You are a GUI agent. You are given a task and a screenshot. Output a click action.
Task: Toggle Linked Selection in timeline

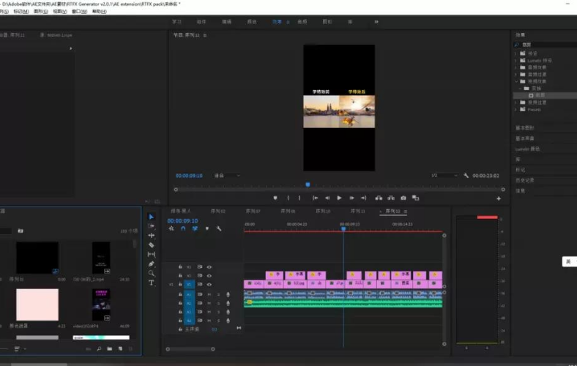click(x=195, y=228)
